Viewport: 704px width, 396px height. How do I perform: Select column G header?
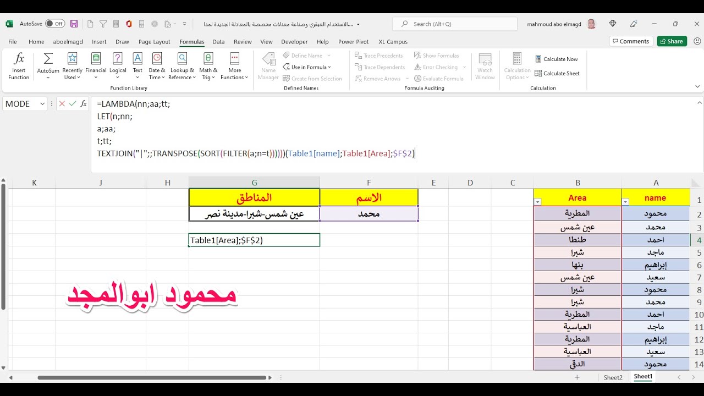(254, 183)
